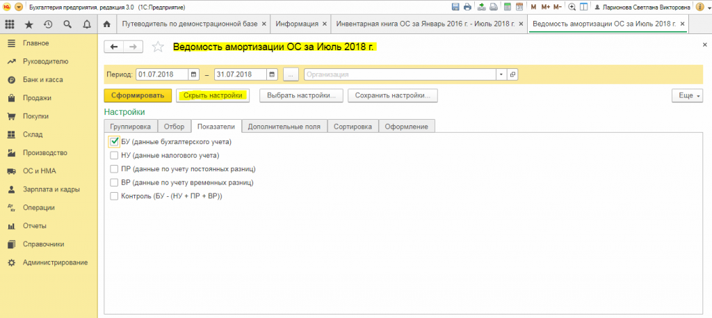Uncheck БУ accounting data checkbox
The image size is (712, 318).
point(114,142)
